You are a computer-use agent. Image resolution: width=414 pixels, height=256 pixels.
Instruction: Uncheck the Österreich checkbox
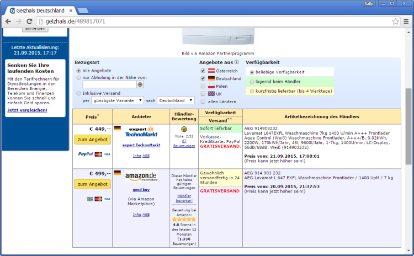(203, 71)
